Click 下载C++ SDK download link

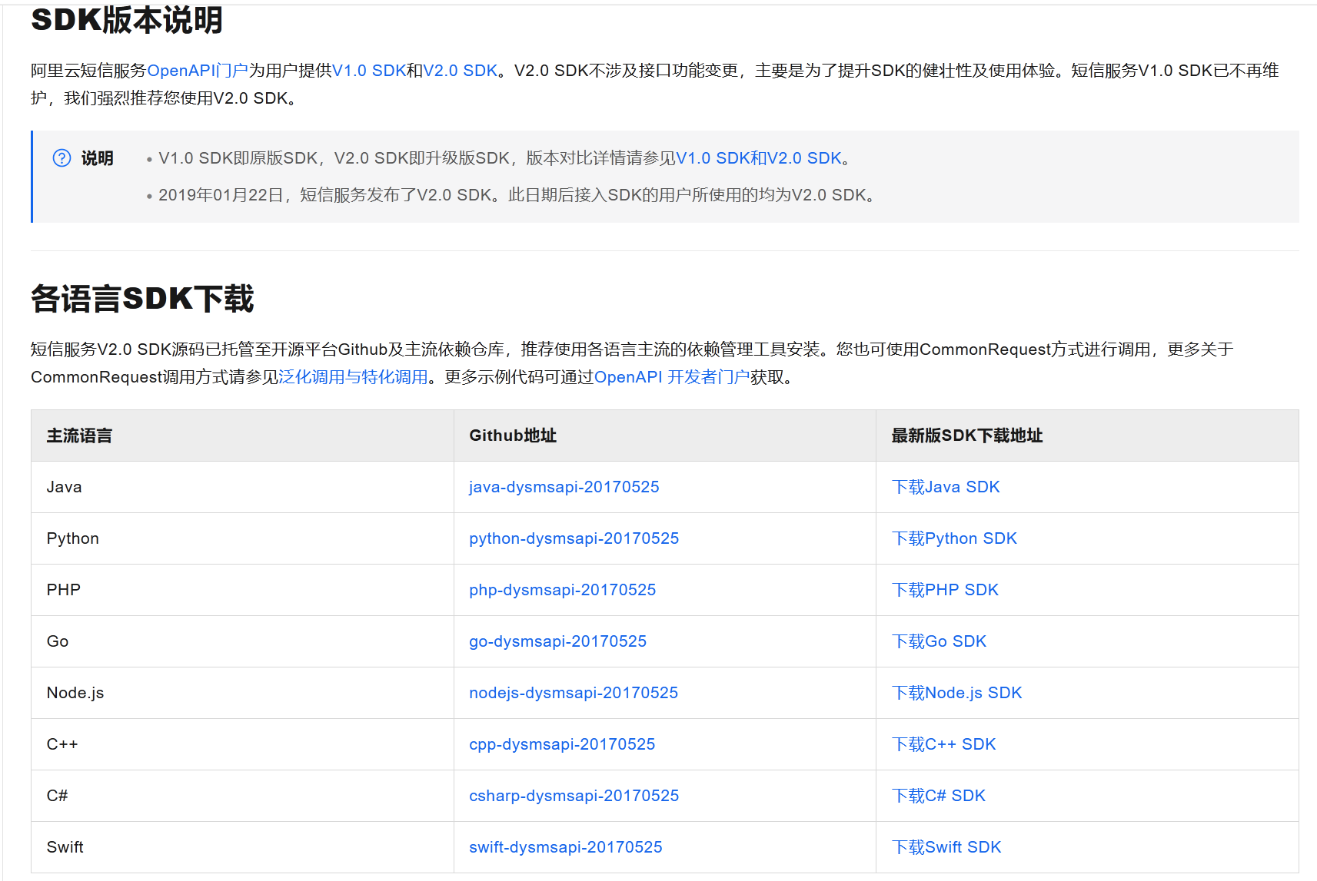pyautogui.click(x=944, y=744)
